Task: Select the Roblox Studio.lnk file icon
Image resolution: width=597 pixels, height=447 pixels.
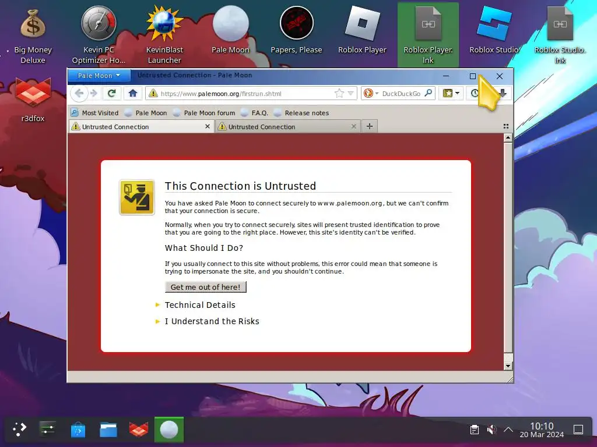Action: point(560,35)
